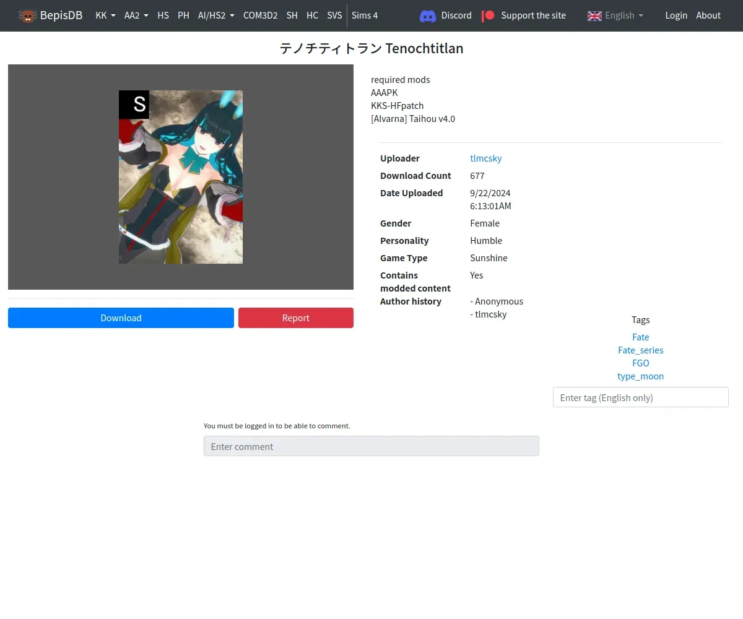The width and height of the screenshot is (743, 619).
Task: Click the UK flag language icon
Action: coord(594,15)
